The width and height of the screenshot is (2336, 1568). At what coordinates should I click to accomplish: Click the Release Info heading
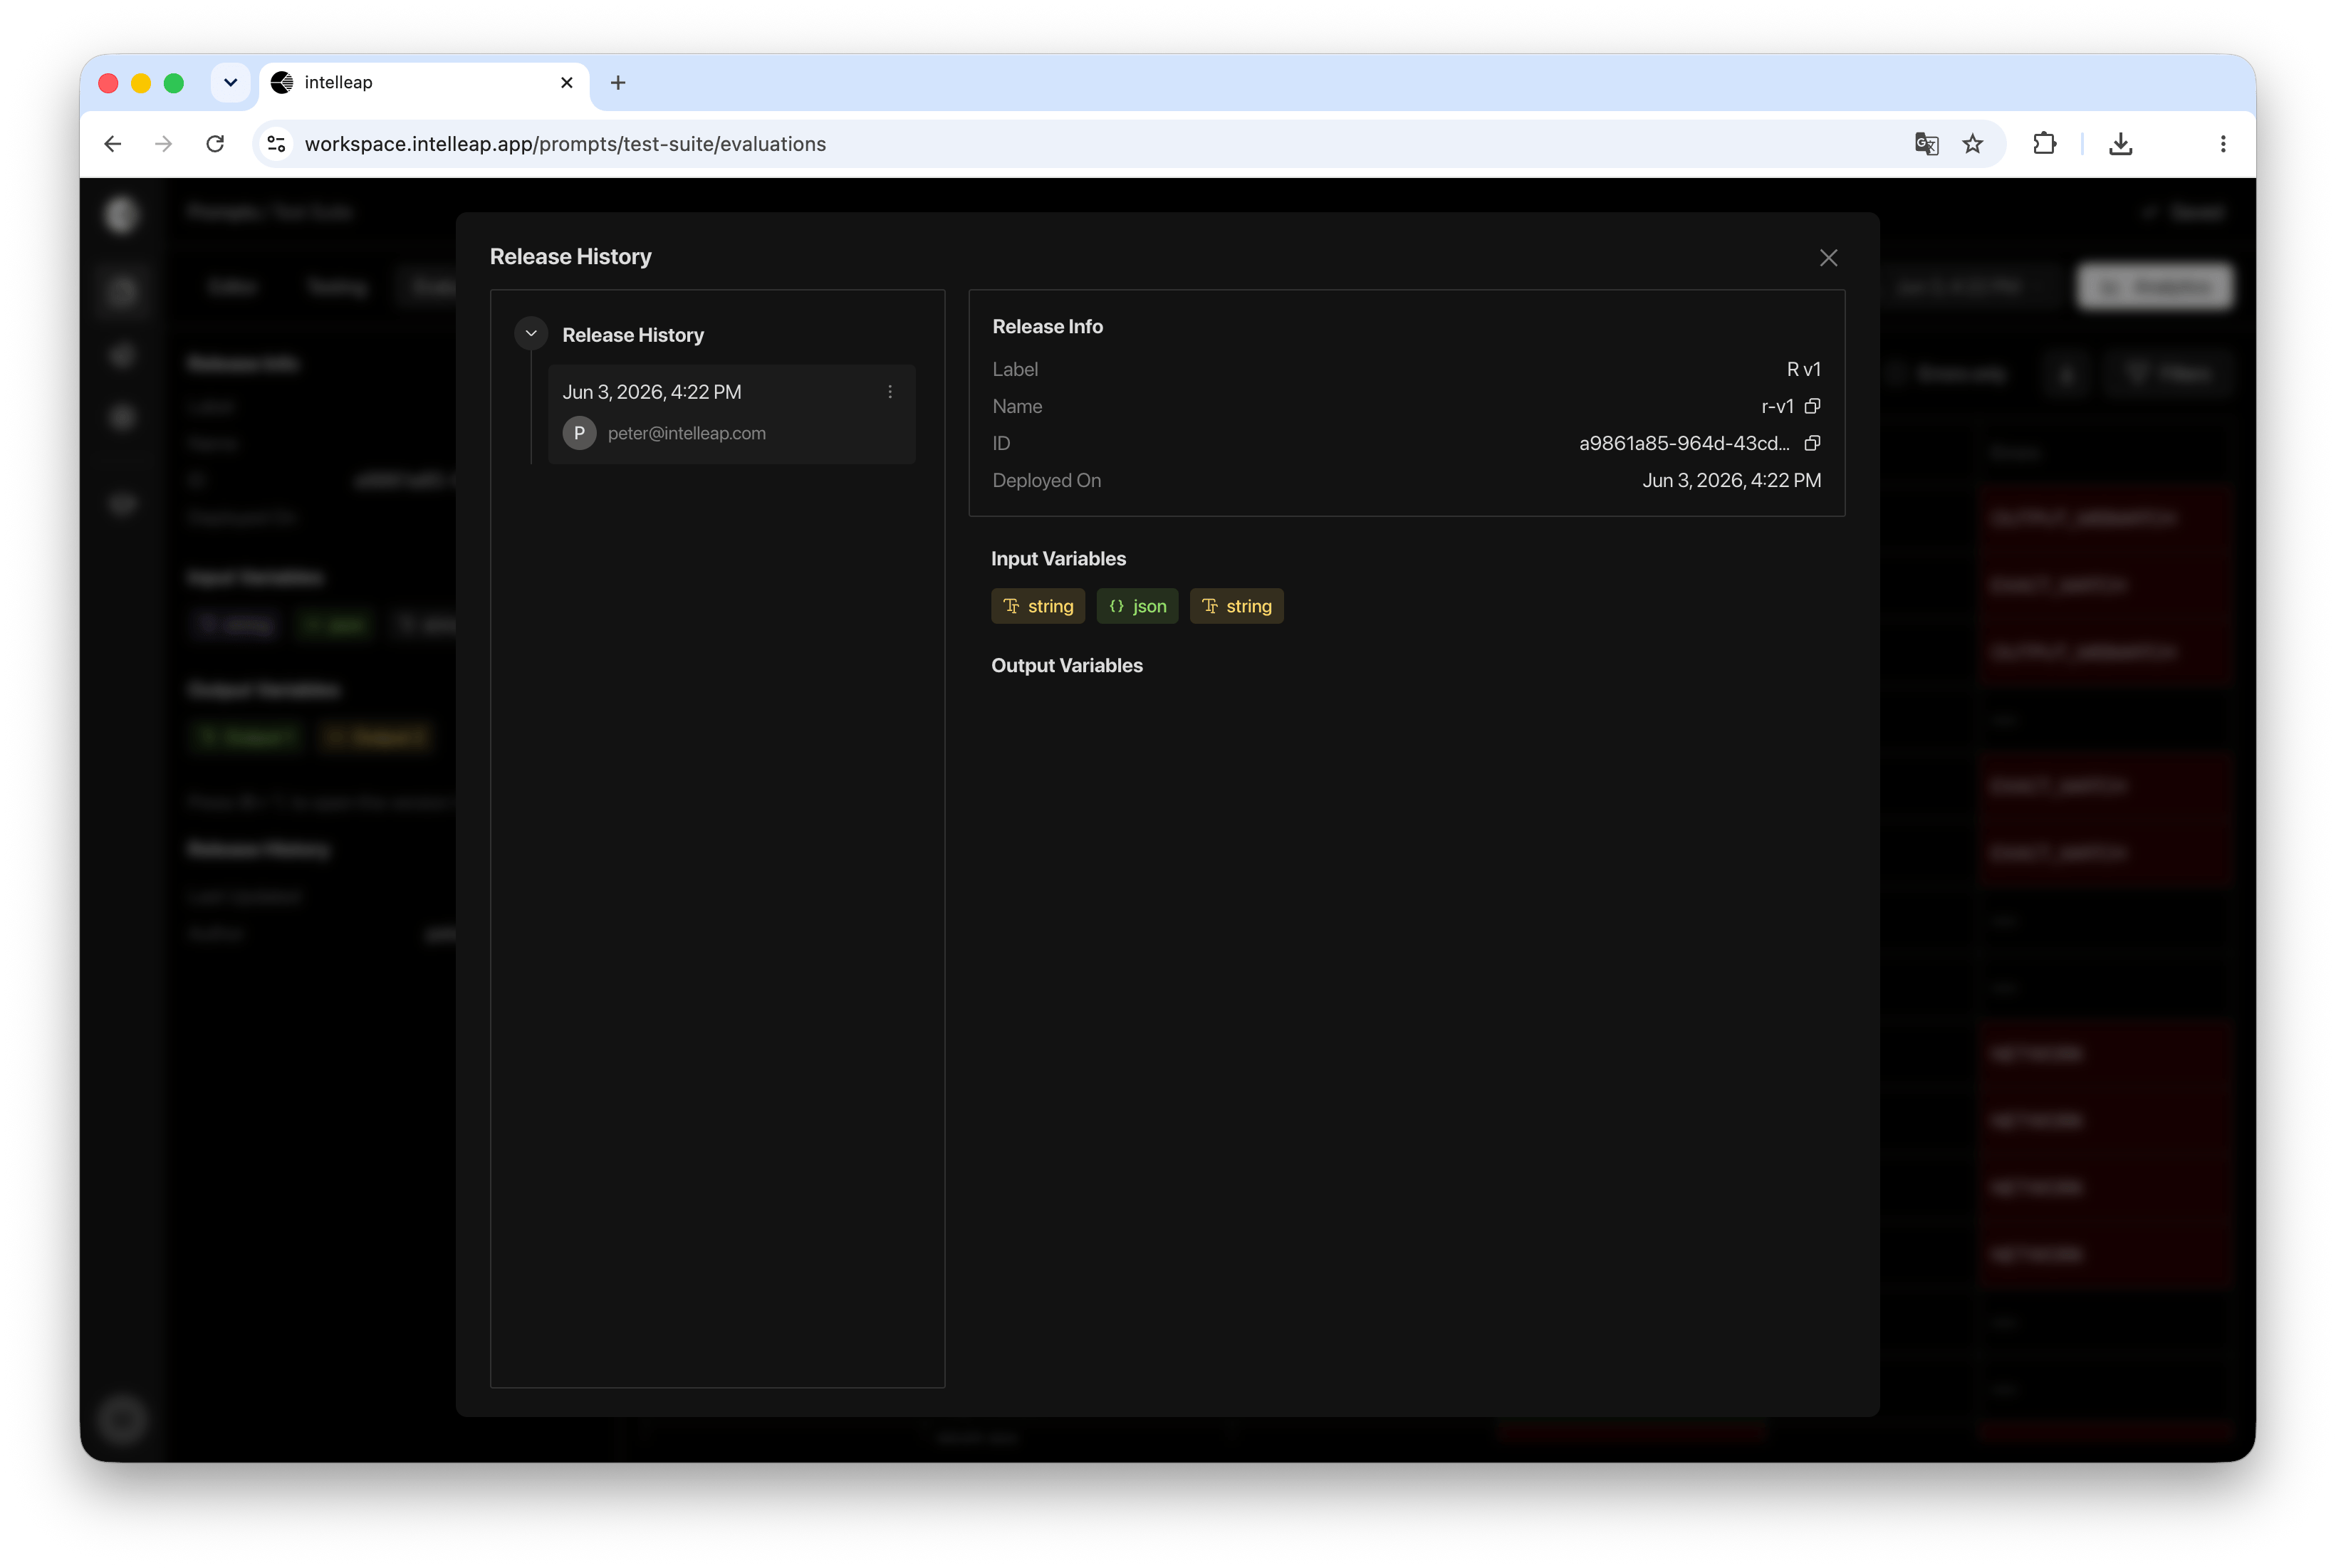1047,327
